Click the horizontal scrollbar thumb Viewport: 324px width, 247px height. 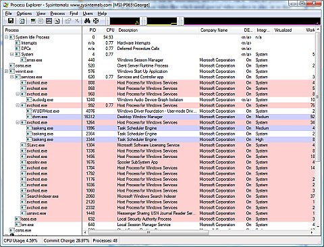point(148,232)
